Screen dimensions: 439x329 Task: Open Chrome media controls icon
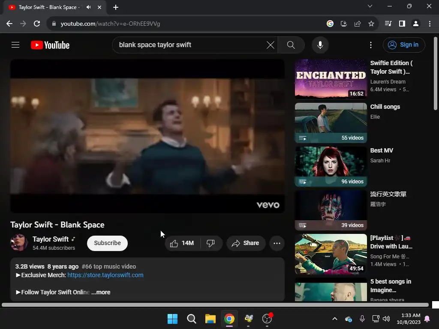[388, 24]
